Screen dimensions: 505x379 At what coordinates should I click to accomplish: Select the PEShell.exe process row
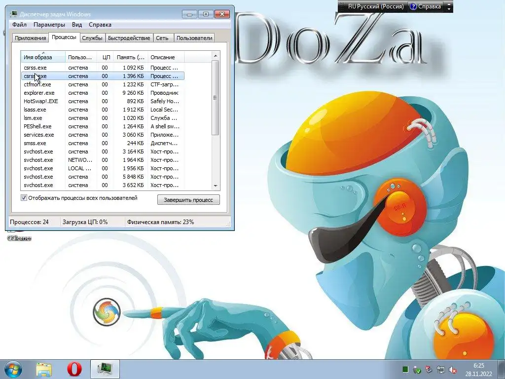point(103,126)
